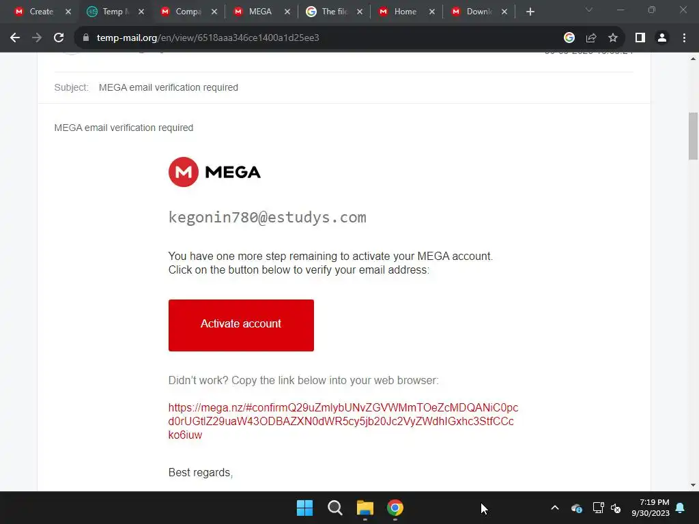Bookmark this page with star icon
The height and width of the screenshot is (524, 699).
613,38
